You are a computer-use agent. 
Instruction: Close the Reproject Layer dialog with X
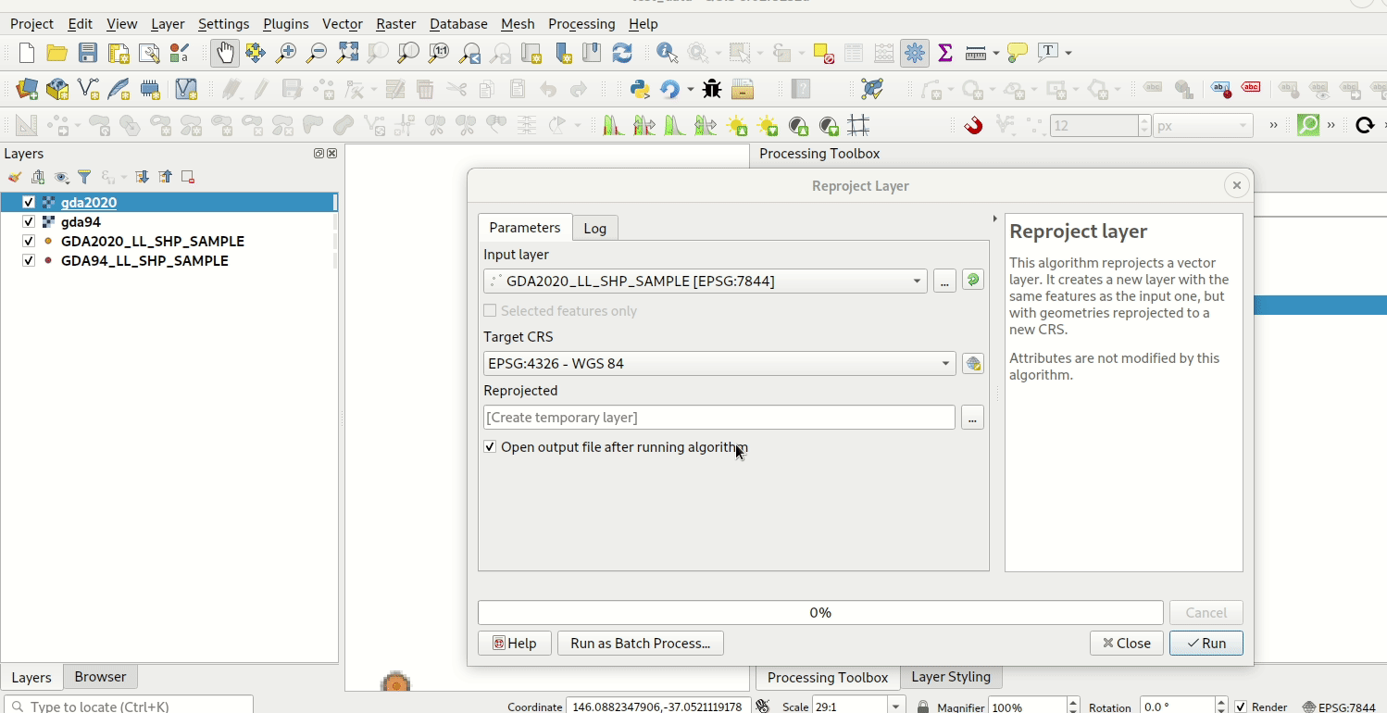(x=1236, y=185)
